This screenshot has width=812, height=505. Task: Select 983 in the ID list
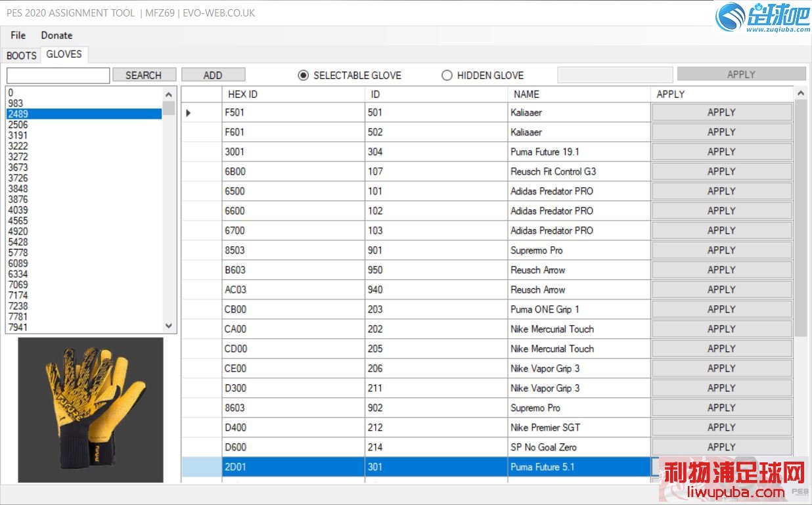pyautogui.click(x=84, y=103)
